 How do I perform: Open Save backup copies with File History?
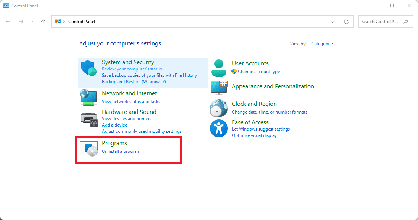click(149, 75)
